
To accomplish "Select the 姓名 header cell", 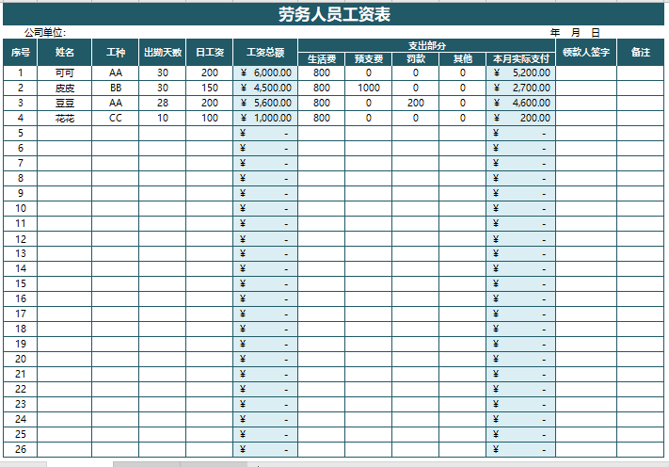I will (x=65, y=53).
